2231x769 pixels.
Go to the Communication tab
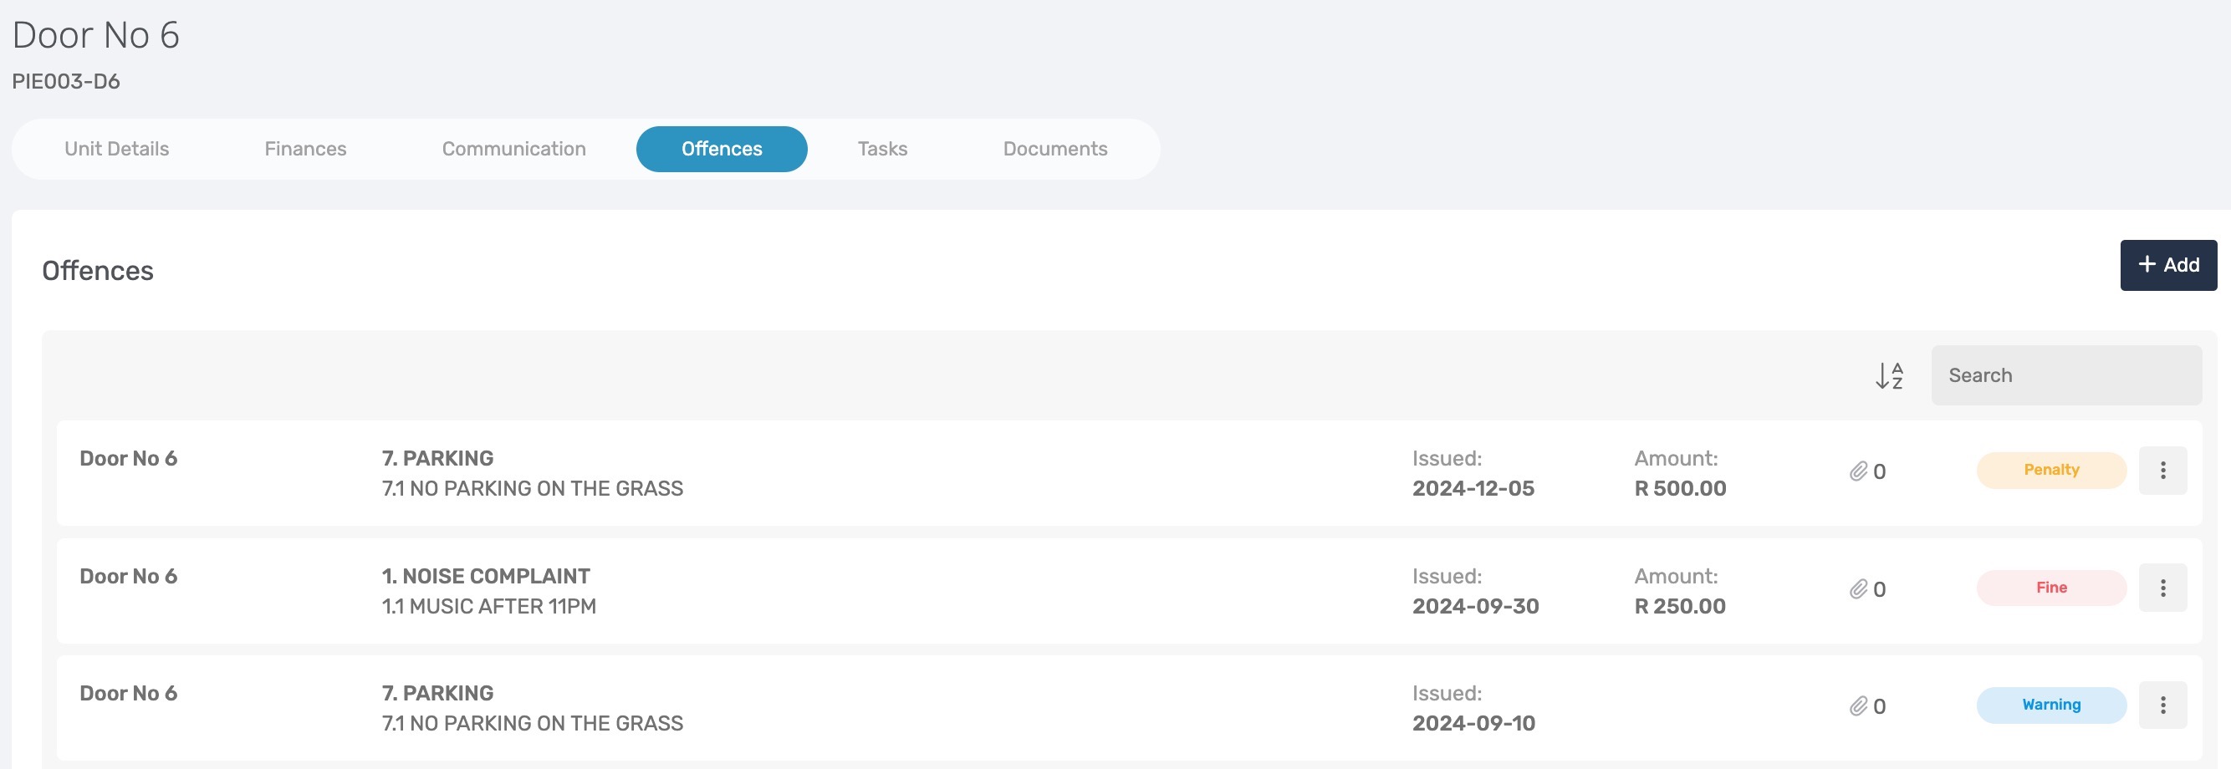click(x=513, y=149)
